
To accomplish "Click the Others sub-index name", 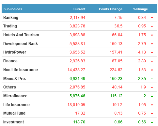I will coord(9,87).
